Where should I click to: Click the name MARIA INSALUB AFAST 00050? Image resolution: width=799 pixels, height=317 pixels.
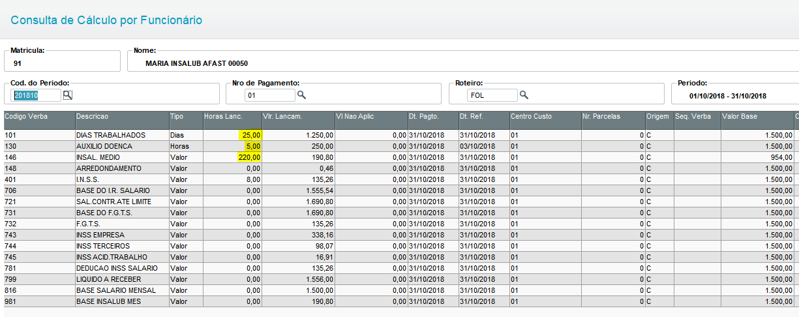(x=197, y=63)
